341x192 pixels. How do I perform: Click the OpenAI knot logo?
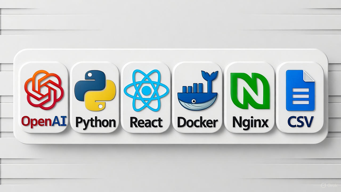click(44, 90)
